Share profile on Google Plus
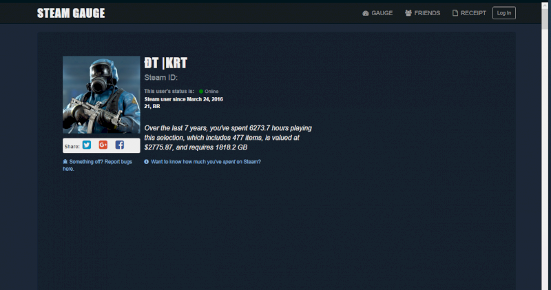551x290 pixels. coord(103,145)
